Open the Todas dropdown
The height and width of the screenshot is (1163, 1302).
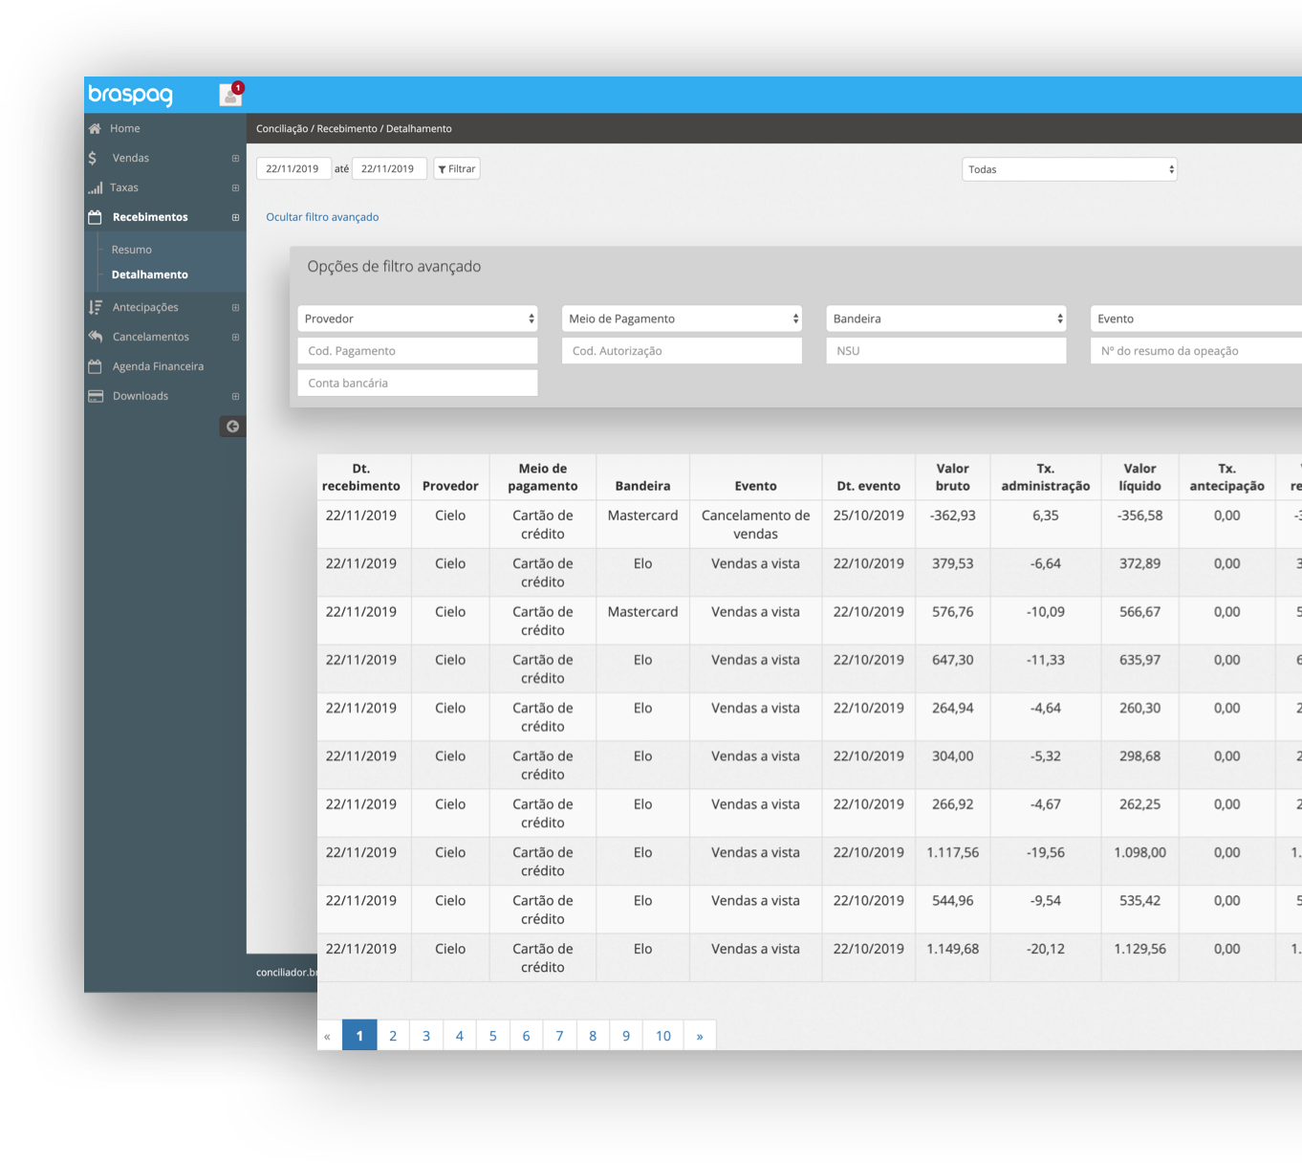(x=1069, y=169)
